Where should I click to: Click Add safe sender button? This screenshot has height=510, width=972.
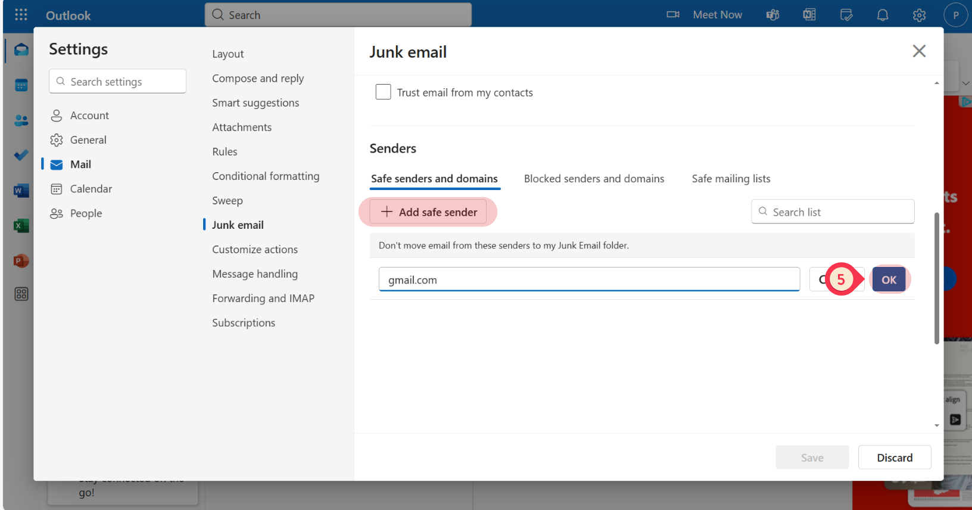click(428, 212)
